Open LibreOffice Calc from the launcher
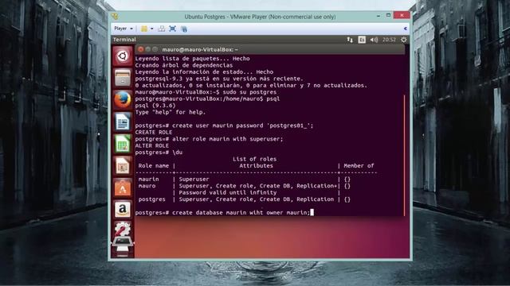Image resolution: width=510 pixels, height=286 pixels. [122, 144]
